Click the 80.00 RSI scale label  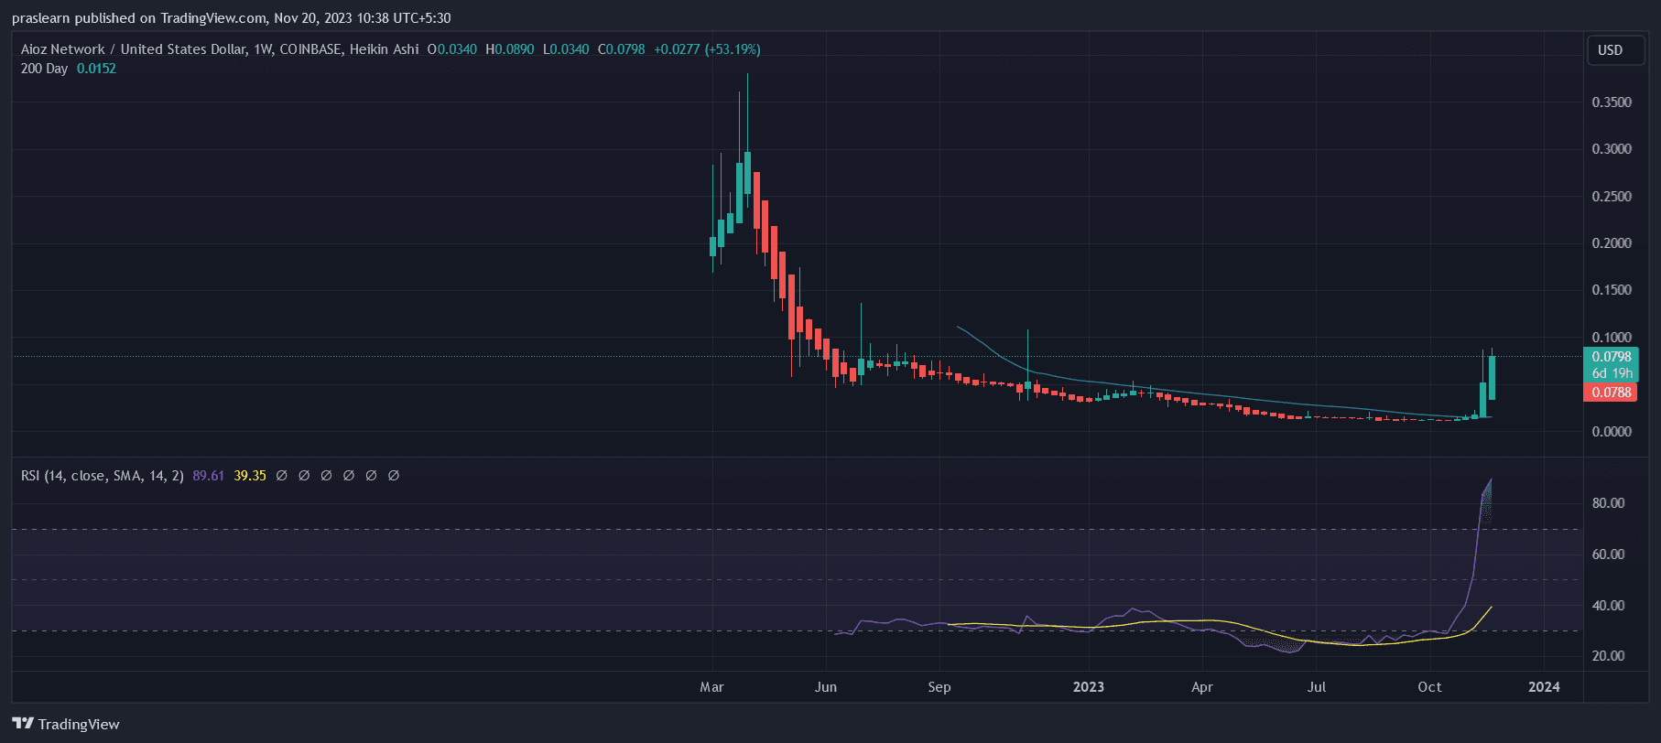point(1608,503)
